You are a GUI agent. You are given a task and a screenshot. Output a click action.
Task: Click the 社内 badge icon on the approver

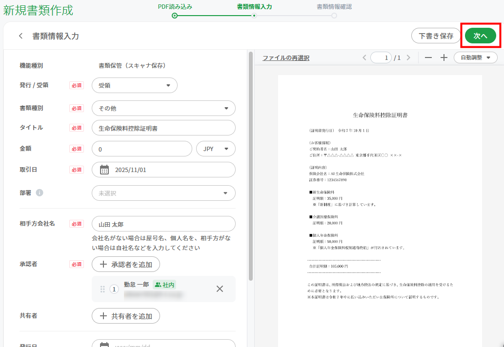click(158, 285)
